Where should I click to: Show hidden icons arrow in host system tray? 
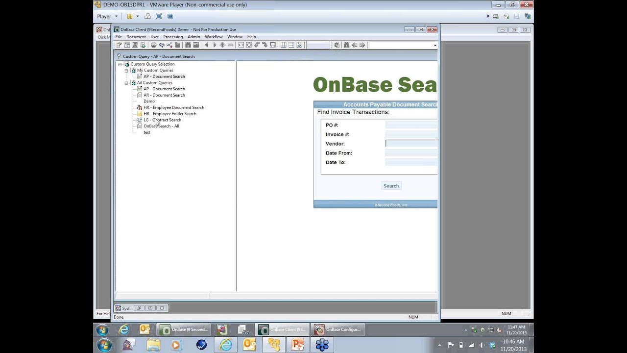tap(439, 345)
